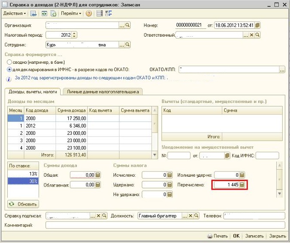Click calculator icon in Исчислено field
The height and width of the screenshot is (243, 290).
[170, 175]
